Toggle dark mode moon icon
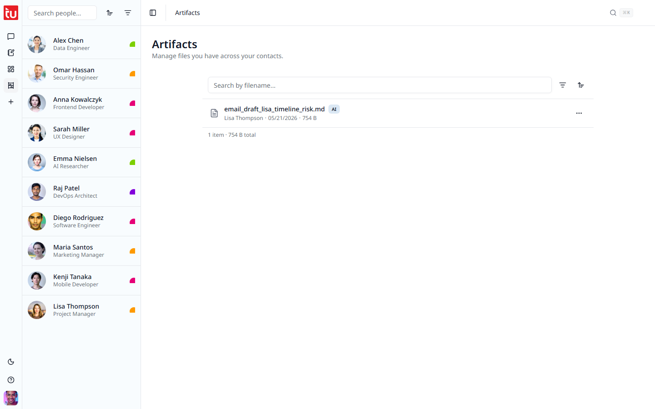The image size is (655, 409). click(x=11, y=362)
